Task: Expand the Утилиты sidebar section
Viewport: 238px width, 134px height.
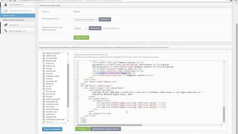Action: point(18,25)
